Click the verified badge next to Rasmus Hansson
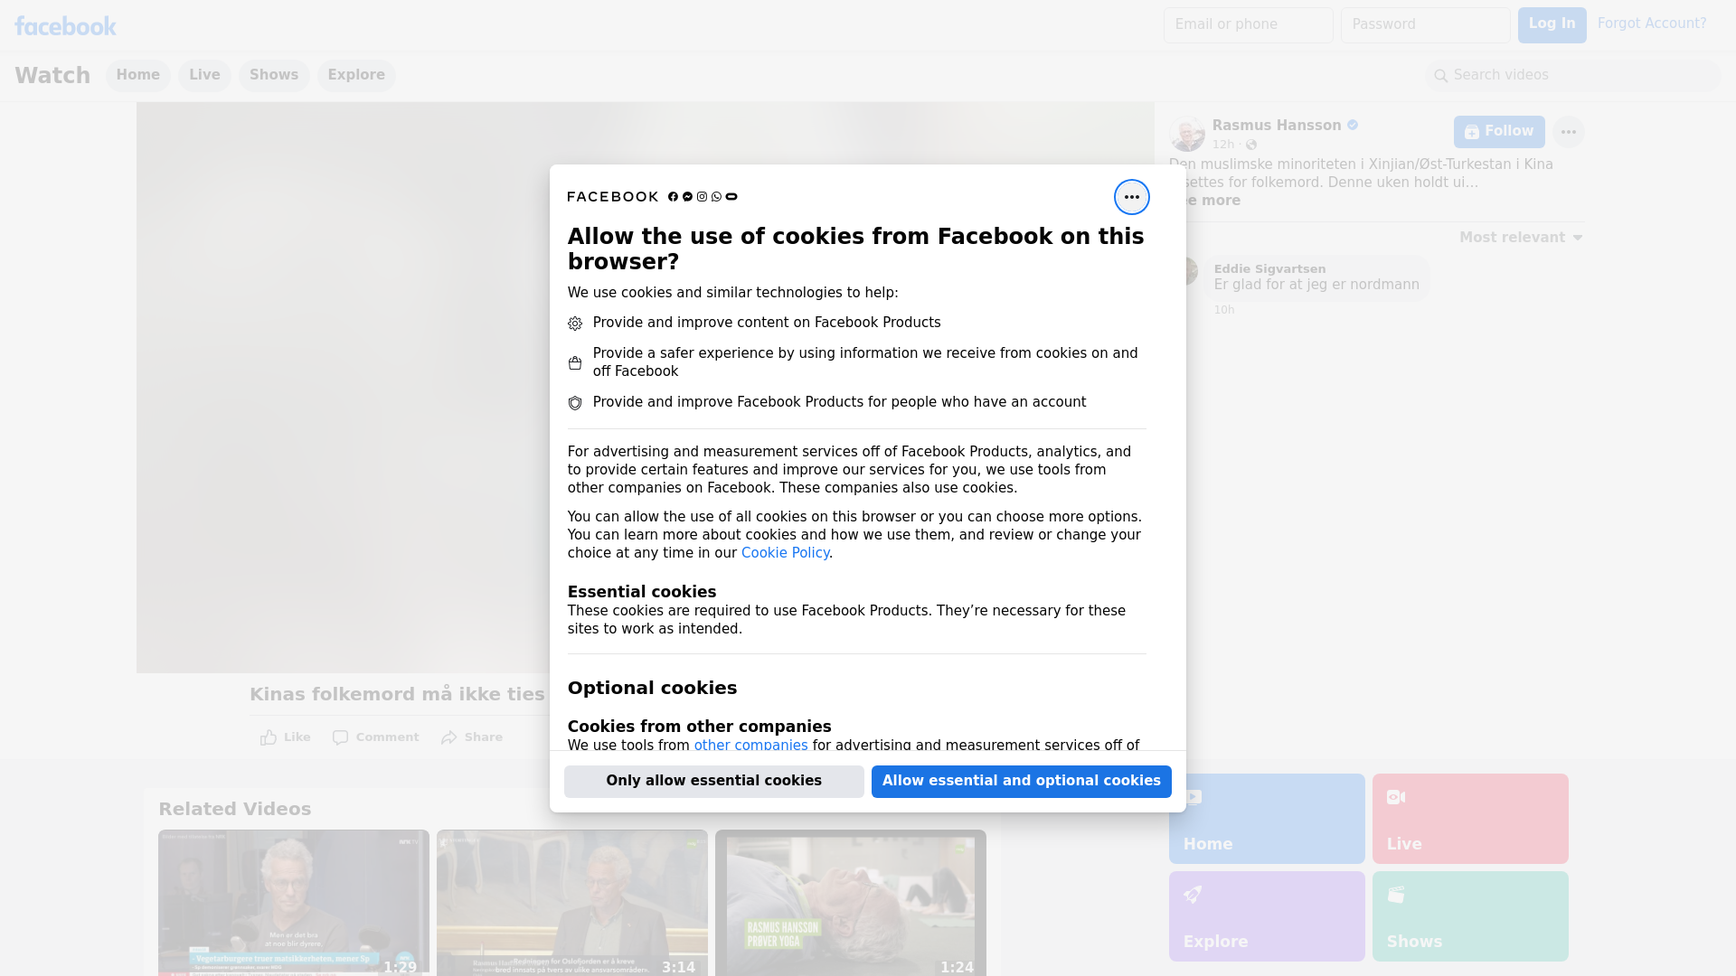Image resolution: width=1736 pixels, height=976 pixels. (x=1353, y=126)
